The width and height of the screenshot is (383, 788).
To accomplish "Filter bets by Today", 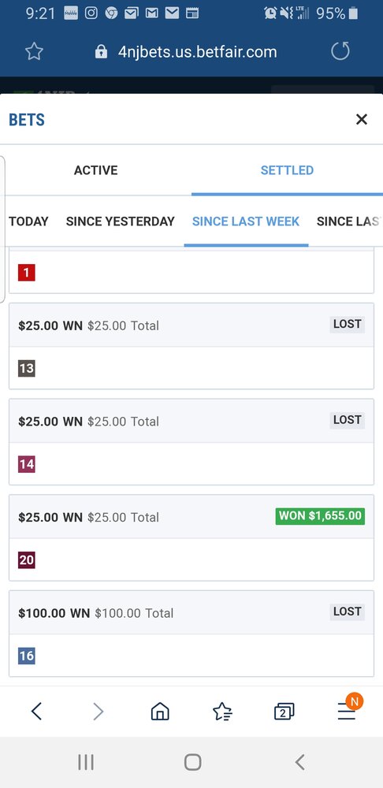I will (28, 221).
